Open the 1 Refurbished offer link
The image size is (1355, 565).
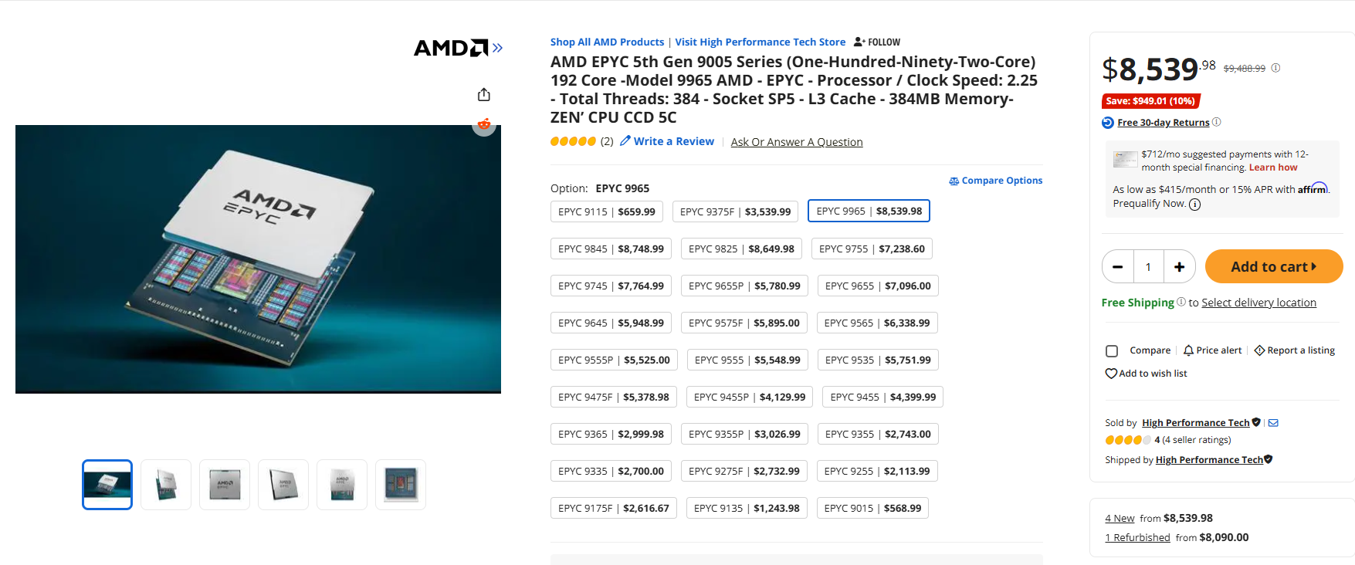click(1137, 536)
